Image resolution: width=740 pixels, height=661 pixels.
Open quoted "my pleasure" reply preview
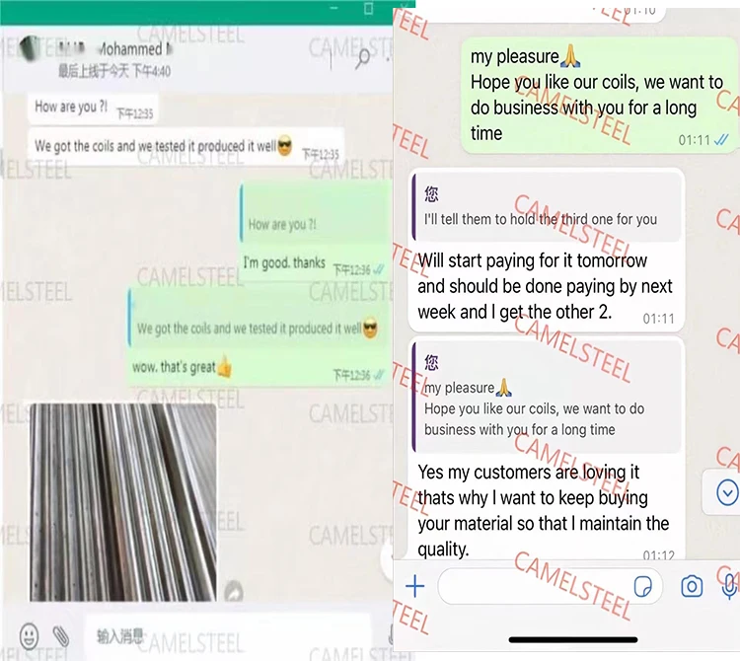(548, 398)
